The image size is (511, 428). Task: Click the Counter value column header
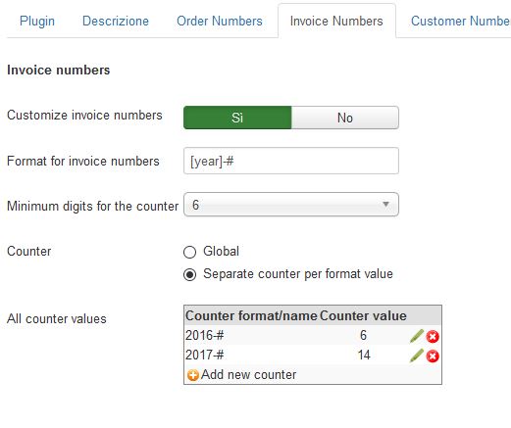(363, 316)
